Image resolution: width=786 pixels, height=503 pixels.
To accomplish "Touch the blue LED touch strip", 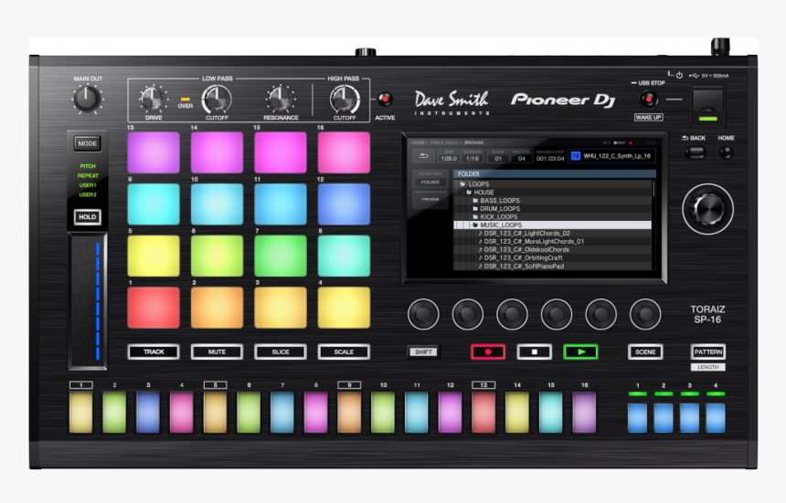I will coord(97,301).
